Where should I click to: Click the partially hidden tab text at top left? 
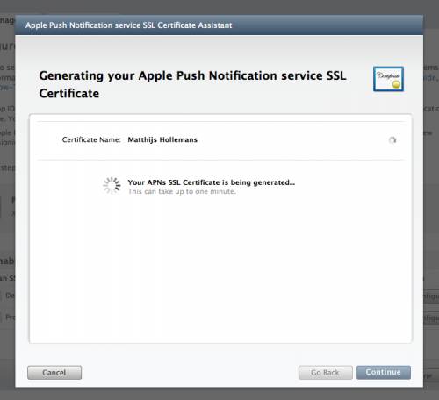(7, 20)
